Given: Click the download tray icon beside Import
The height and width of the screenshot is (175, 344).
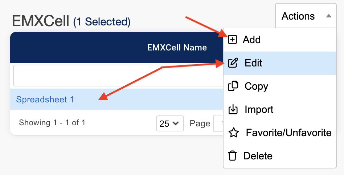Looking at the screenshot, I should [x=233, y=109].
